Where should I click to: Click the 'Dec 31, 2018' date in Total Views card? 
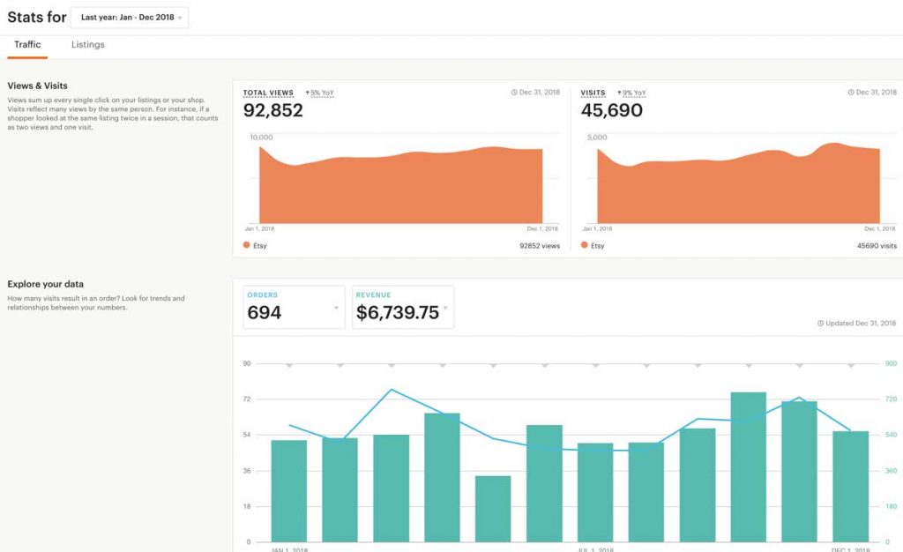click(x=539, y=92)
